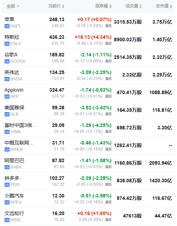Sort by 总市值 column arrows
This screenshot has width=177, height=226.
(x=171, y=6)
